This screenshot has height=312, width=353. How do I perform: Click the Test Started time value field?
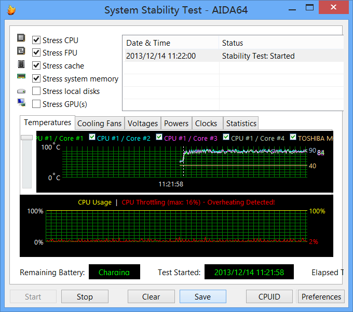coord(249,272)
